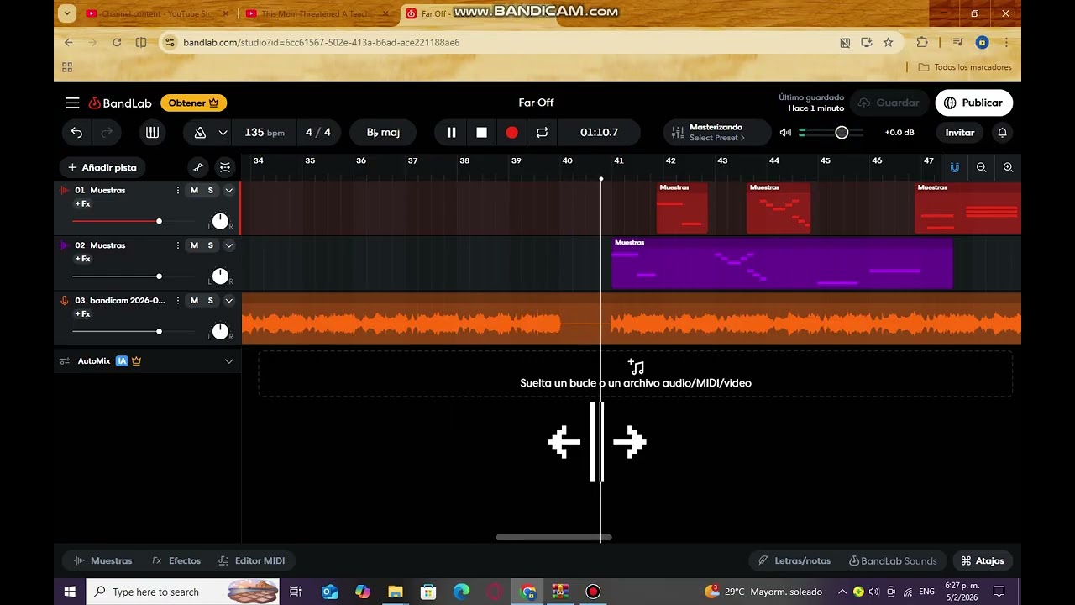Open track 01 Muestras options menu
The image size is (1075, 605).
[177, 190]
